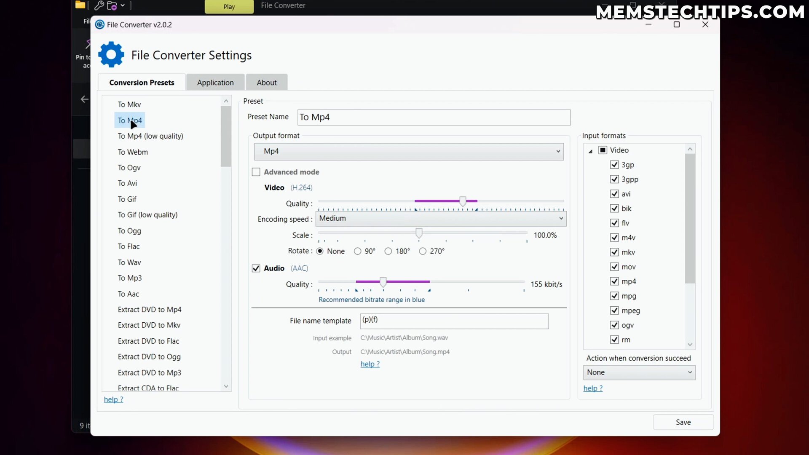809x455 pixels.
Task: Select the To Wav preset
Action: coord(129,262)
